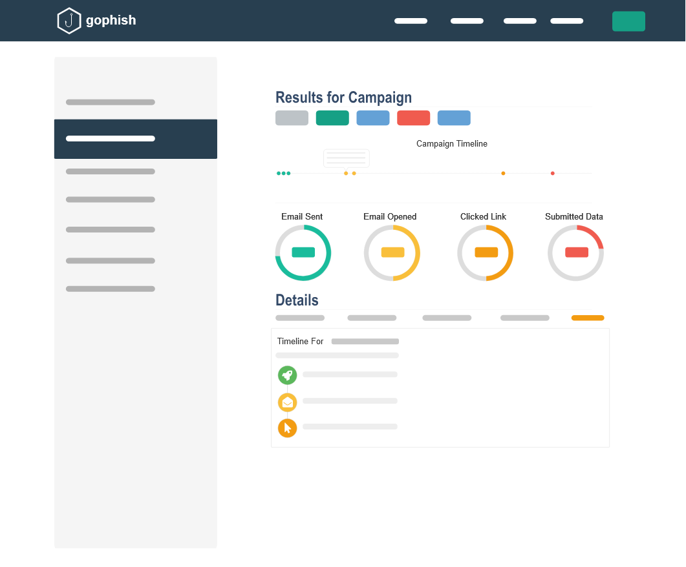
Task: Click the gray button under Results for Campaign
Action: point(292,118)
